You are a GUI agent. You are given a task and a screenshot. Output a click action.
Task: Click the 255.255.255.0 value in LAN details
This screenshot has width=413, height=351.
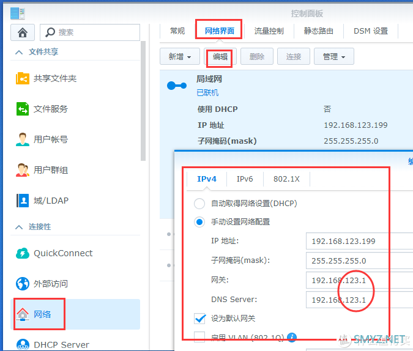coord(351,141)
